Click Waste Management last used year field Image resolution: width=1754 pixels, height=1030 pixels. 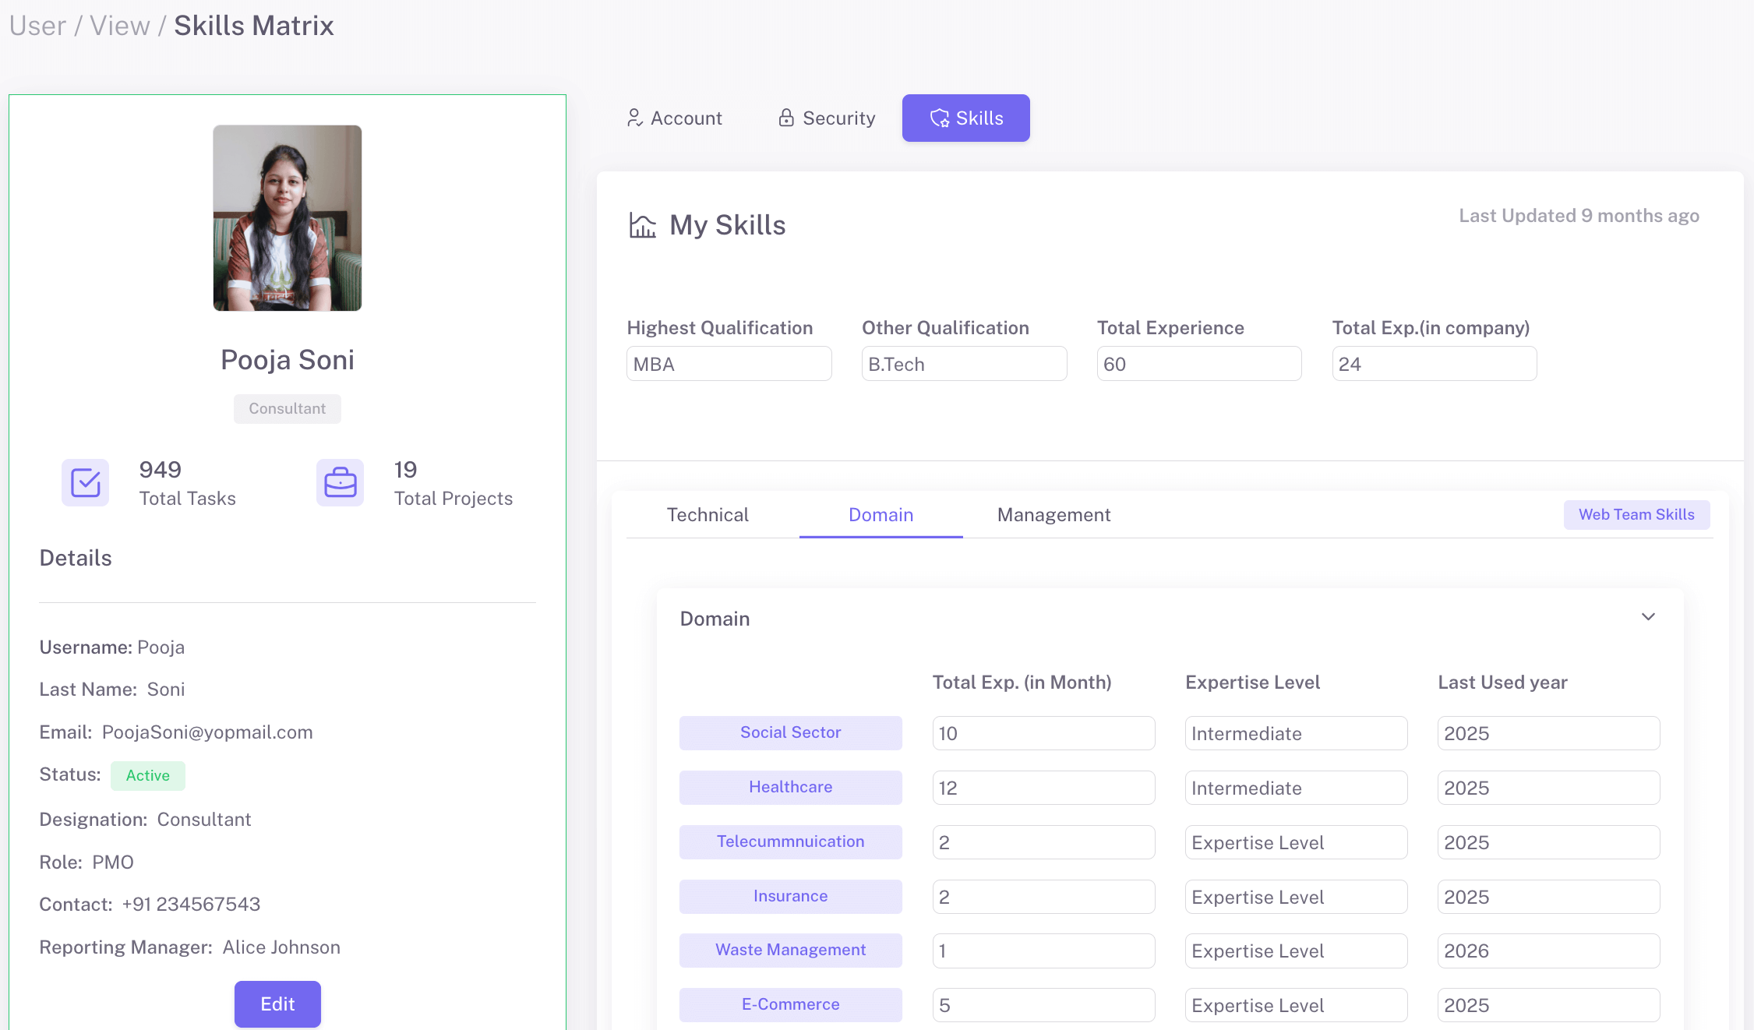click(1548, 951)
